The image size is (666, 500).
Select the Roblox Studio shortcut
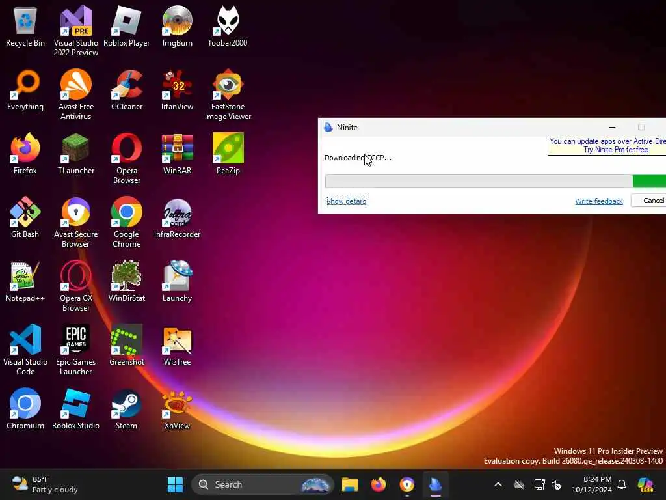pos(75,409)
